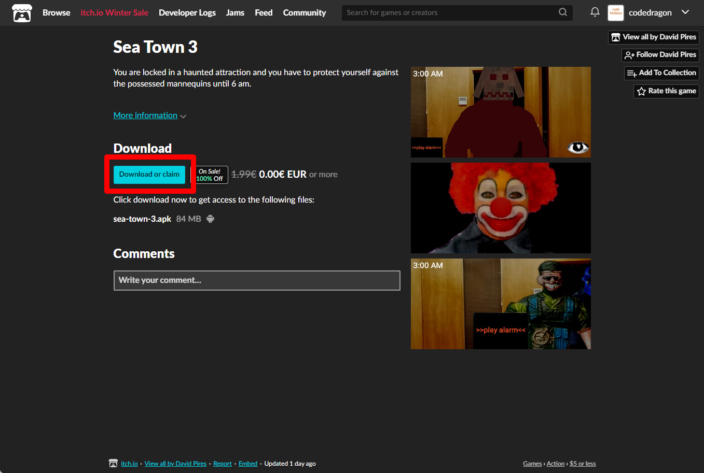The height and width of the screenshot is (473, 704).
Task: Follow David Pires
Action: point(660,55)
